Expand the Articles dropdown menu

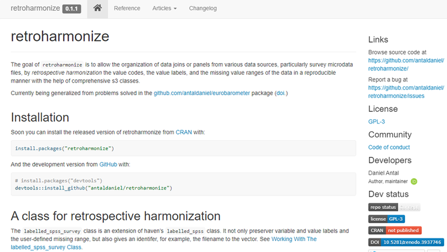164,8
